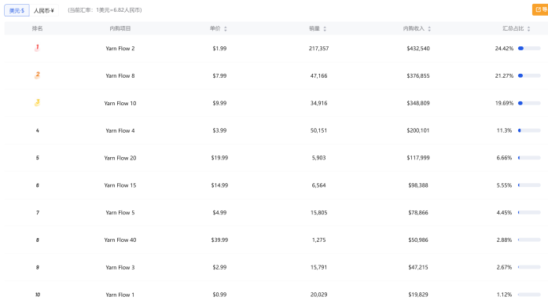This screenshot has width=548, height=304.
Task: Sort table by 单价 column arrows
Action: pyautogui.click(x=226, y=28)
